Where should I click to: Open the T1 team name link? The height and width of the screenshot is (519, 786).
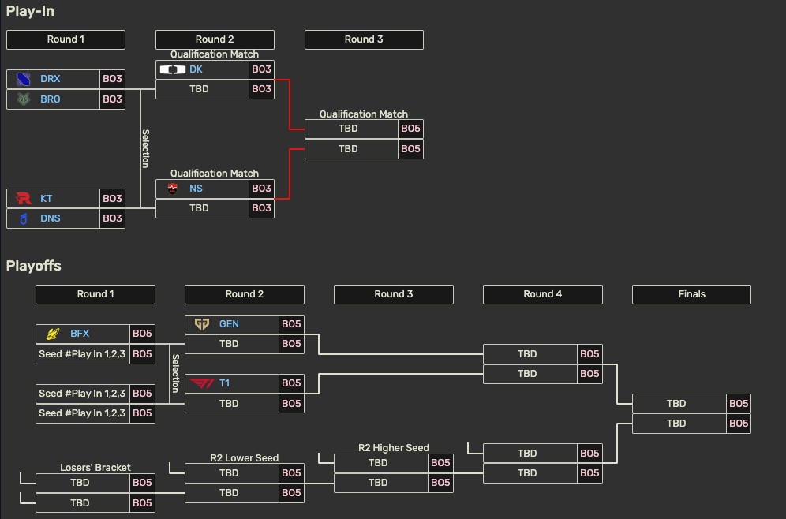225,383
